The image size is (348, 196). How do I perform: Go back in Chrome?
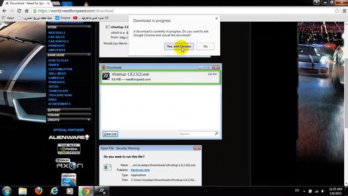[x=4, y=11]
